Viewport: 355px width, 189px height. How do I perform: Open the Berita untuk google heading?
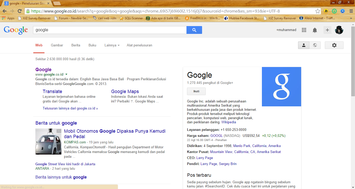56,123
